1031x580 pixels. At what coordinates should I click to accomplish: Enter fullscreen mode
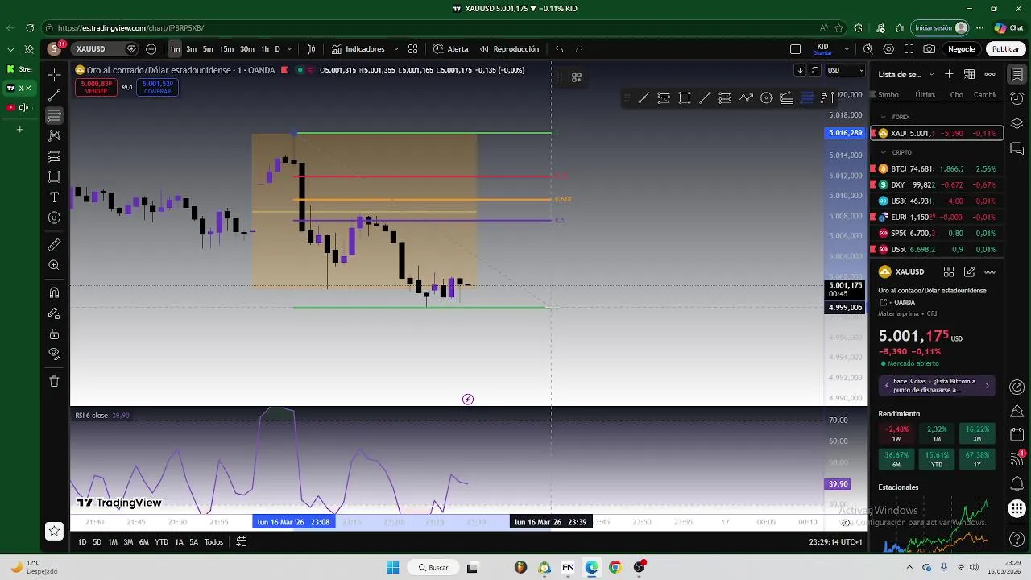click(x=909, y=49)
